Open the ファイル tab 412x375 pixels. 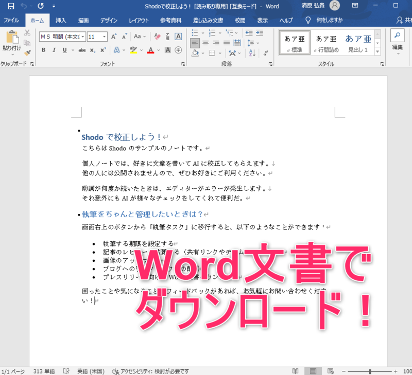click(11, 20)
